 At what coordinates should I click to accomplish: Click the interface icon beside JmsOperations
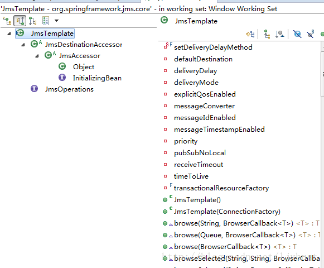(35, 89)
